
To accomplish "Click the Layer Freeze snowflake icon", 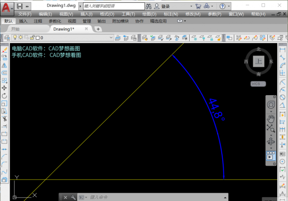I will click(194, 38).
